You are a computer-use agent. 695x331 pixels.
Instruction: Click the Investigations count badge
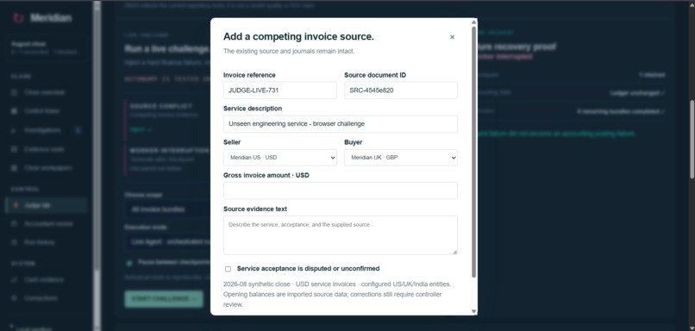[78, 130]
